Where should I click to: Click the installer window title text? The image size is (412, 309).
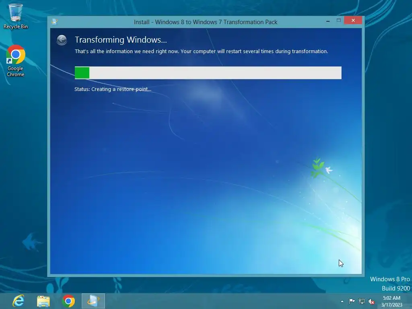206,22
